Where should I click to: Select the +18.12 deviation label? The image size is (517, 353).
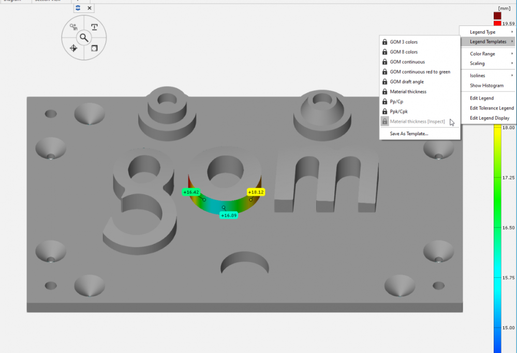(x=256, y=192)
